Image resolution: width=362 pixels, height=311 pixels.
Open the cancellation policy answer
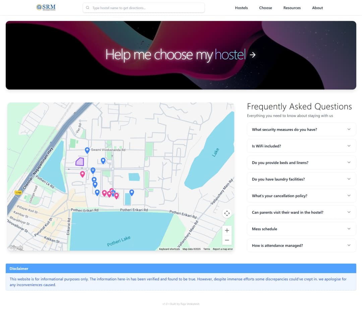(301, 196)
